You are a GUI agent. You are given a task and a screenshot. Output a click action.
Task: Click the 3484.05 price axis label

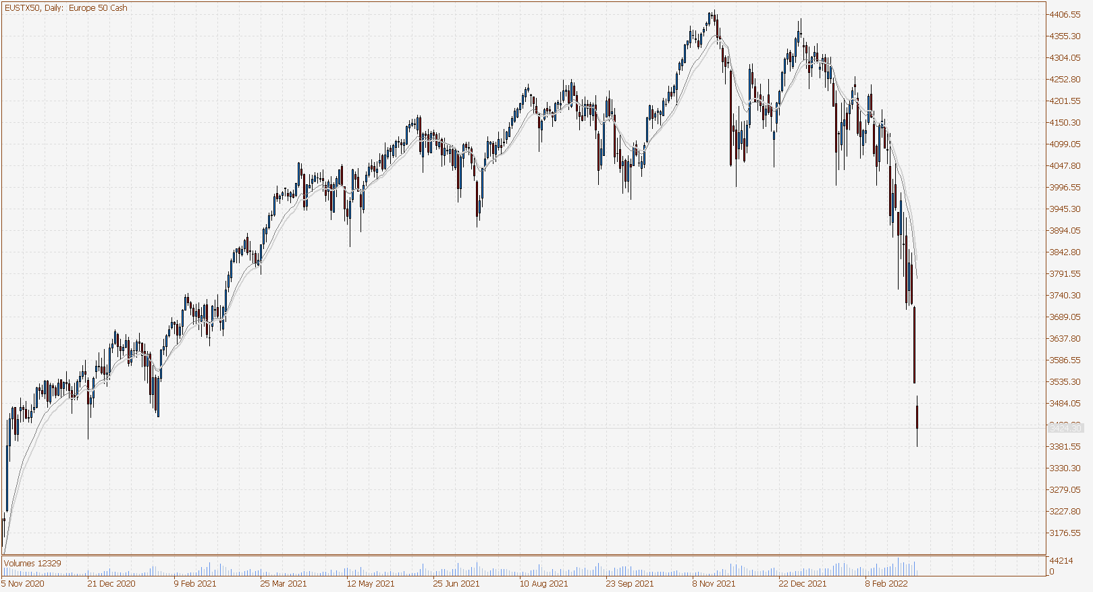pyautogui.click(x=1065, y=403)
